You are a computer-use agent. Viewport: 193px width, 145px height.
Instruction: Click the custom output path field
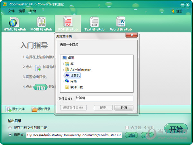click(74, 135)
